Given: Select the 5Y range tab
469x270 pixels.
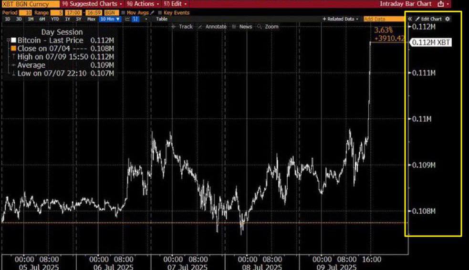Looking at the screenshot, I should coord(79,19).
